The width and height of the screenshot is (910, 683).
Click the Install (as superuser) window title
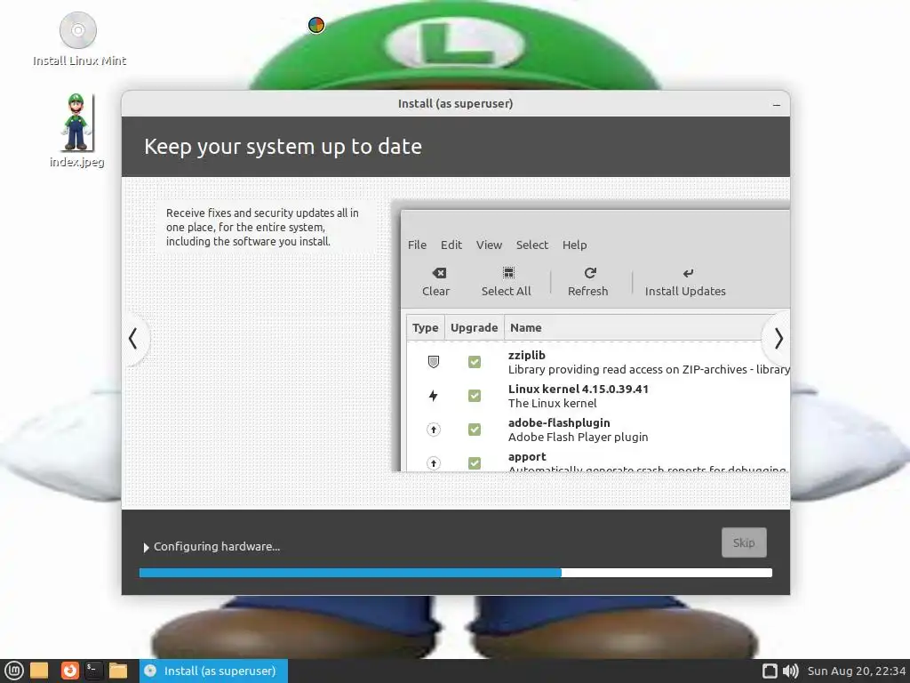coord(456,103)
